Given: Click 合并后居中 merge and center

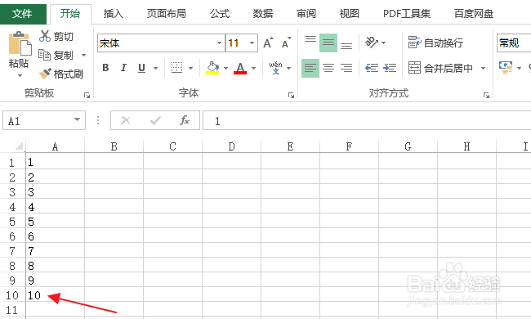Looking at the screenshot, I should click(440, 68).
